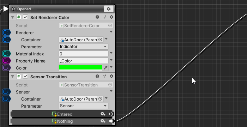The width and height of the screenshot is (247, 127).
Task: Collapse the Set Renderer Color component
Action: (x=13, y=17)
